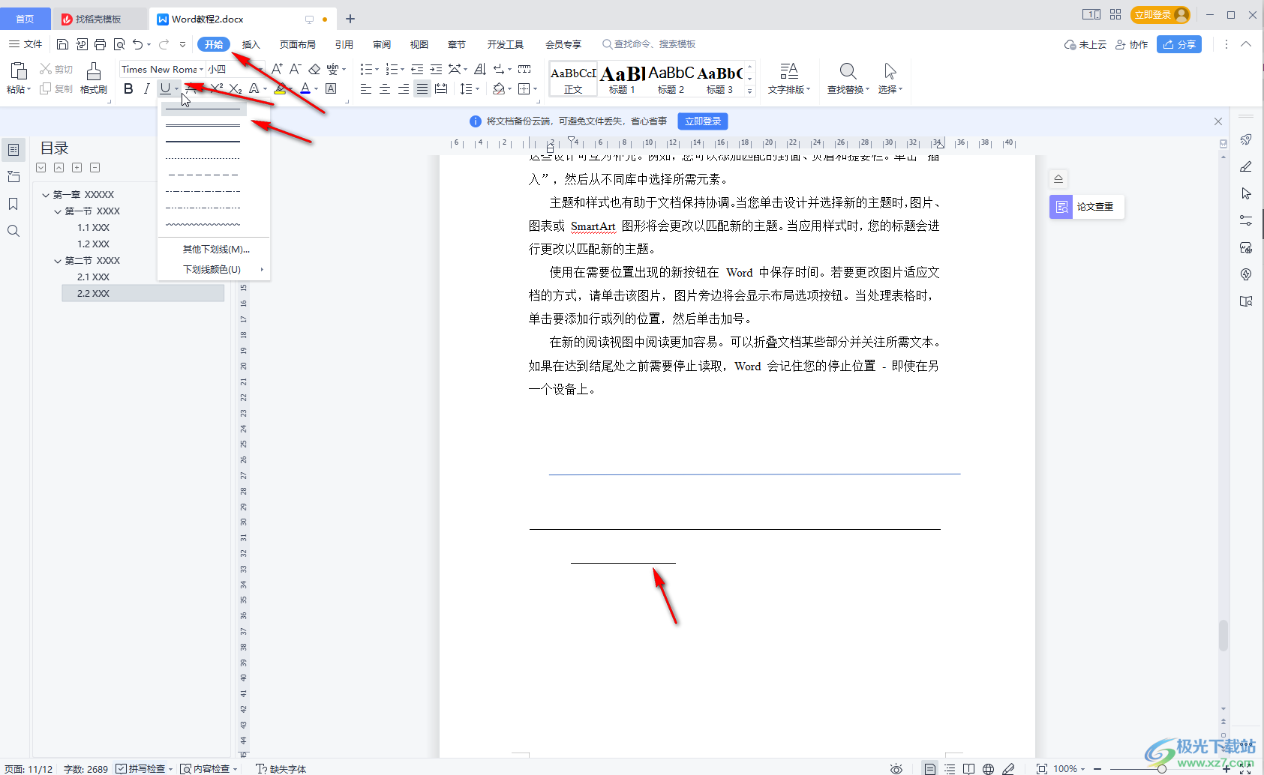This screenshot has width=1264, height=775.
Task: Click the Print preview icon
Action: [x=119, y=44]
